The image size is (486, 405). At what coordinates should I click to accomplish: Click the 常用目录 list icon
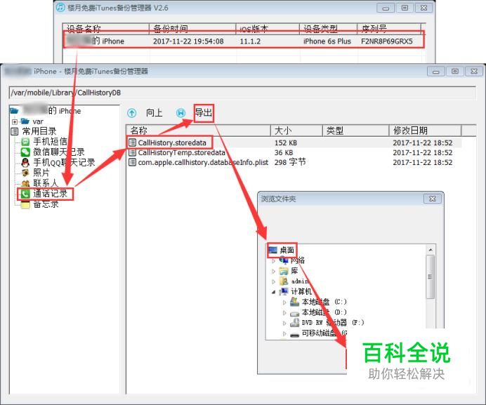(15, 131)
